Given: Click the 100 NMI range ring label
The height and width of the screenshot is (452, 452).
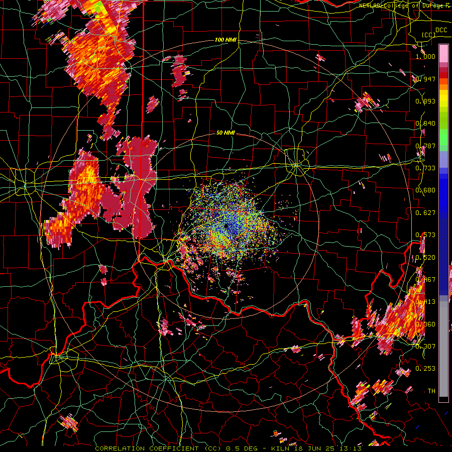Looking at the screenshot, I should click(225, 40).
